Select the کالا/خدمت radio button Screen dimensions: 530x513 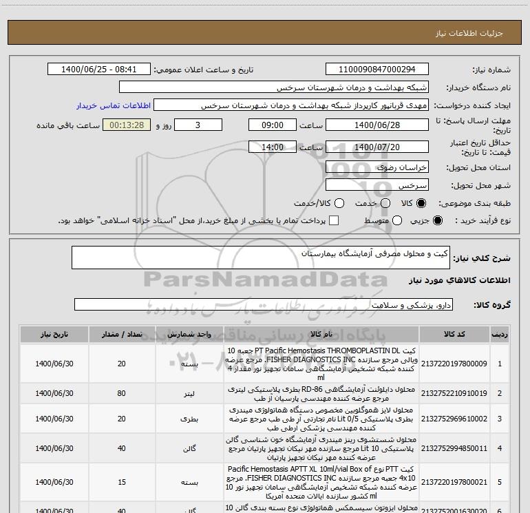[339, 203]
